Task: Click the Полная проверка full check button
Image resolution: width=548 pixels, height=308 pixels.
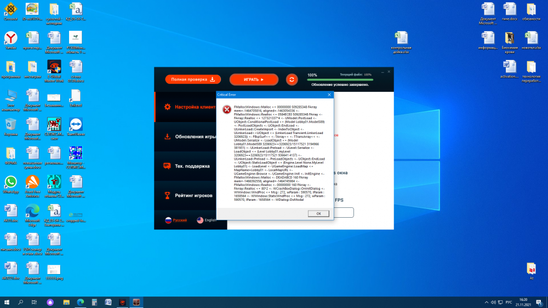Action: tap(193, 79)
